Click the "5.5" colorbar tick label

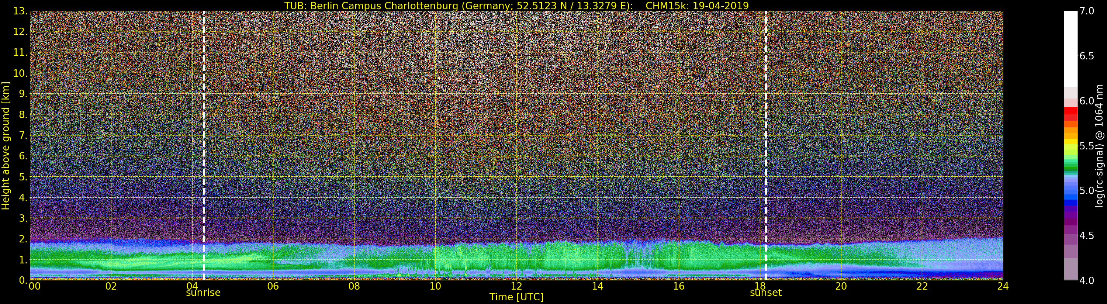point(1087,146)
